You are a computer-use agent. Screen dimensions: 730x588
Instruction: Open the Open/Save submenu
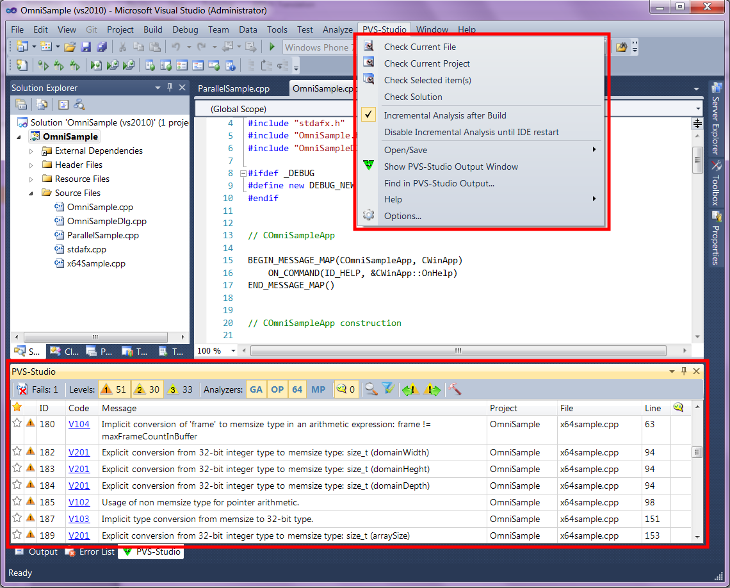pyautogui.click(x=482, y=150)
